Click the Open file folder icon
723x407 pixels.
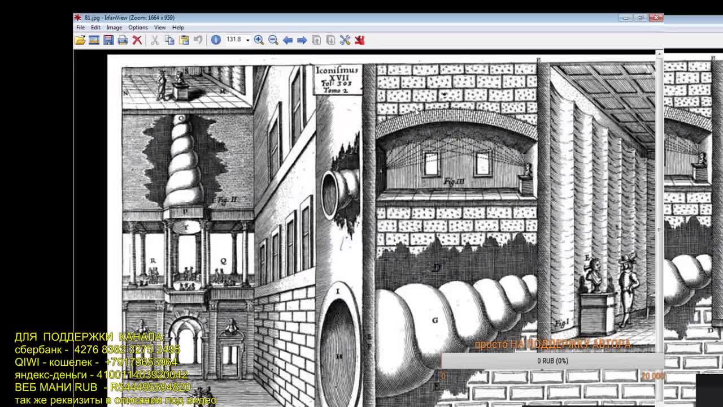click(x=80, y=40)
